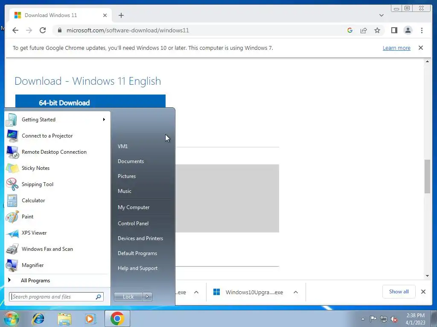Open Internet Explorer from taskbar
The height and width of the screenshot is (327, 437).
pyautogui.click(x=38, y=318)
